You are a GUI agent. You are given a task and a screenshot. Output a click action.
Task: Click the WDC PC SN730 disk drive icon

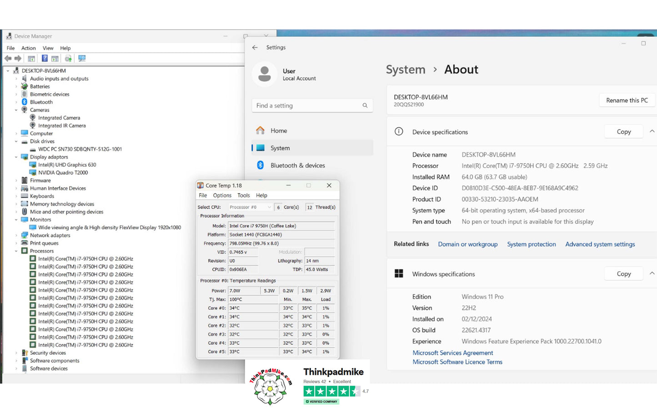33,149
